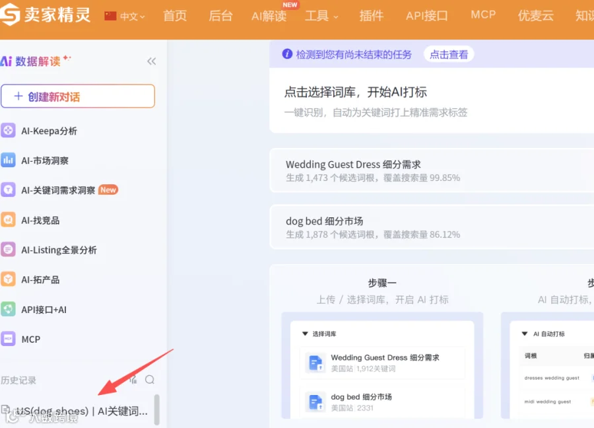
Task: Click Wedding Guest Dress file icon
Action: coord(315,363)
